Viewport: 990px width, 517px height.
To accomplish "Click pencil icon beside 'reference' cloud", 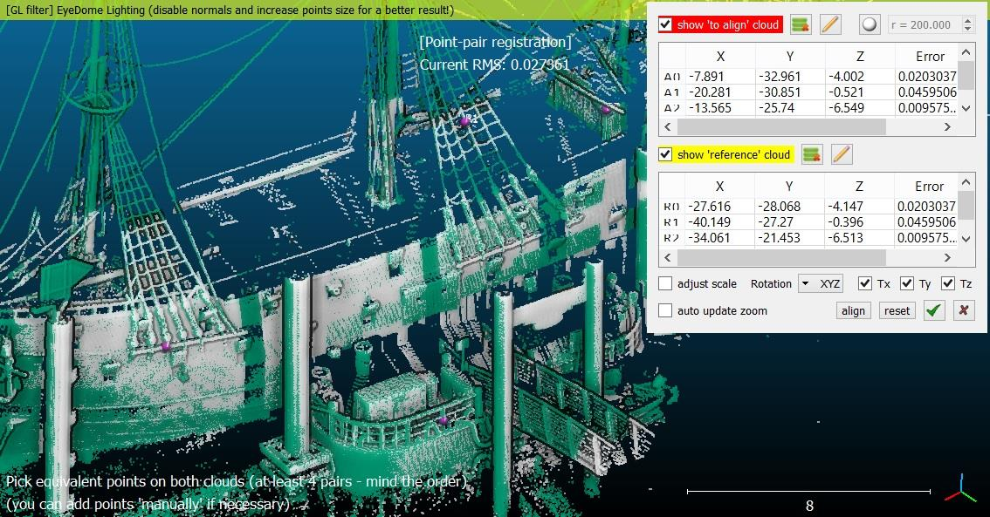I will [841, 154].
